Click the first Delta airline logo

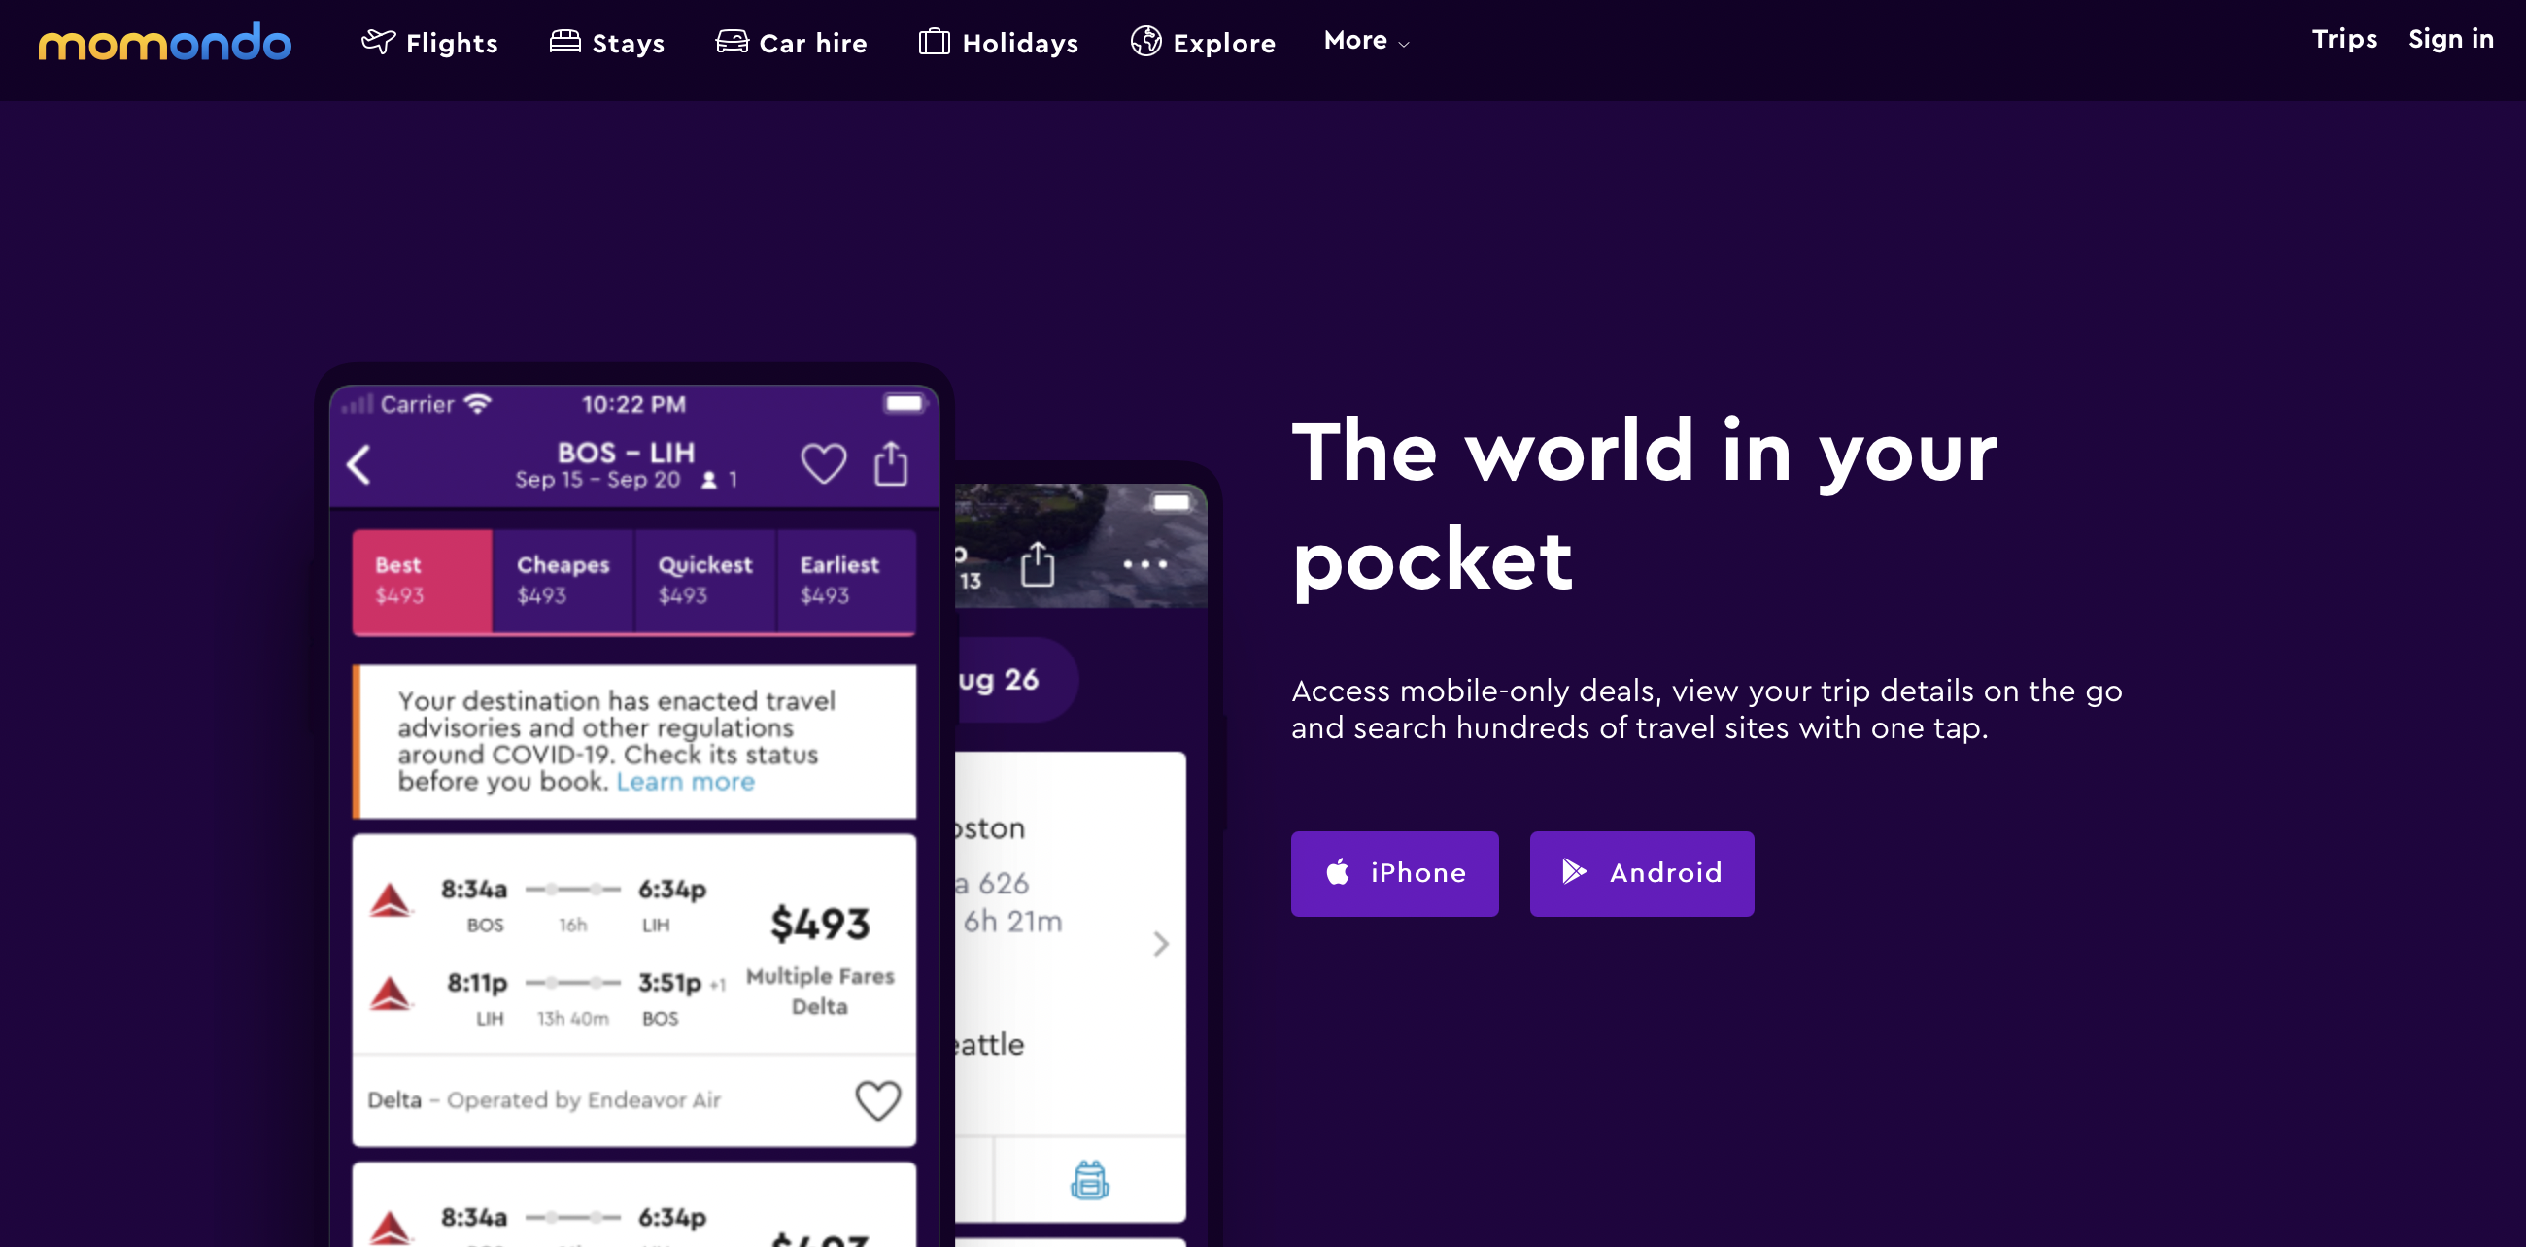pos(391,900)
